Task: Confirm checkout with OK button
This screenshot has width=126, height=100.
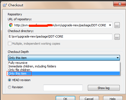Action: 65,98
